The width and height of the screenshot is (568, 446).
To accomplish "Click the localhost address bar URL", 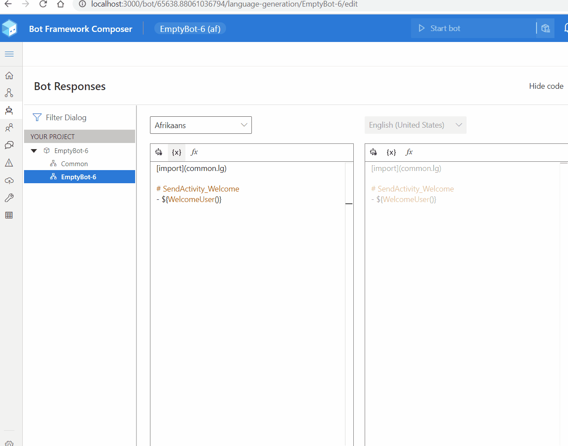I will pyautogui.click(x=224, y=4).
